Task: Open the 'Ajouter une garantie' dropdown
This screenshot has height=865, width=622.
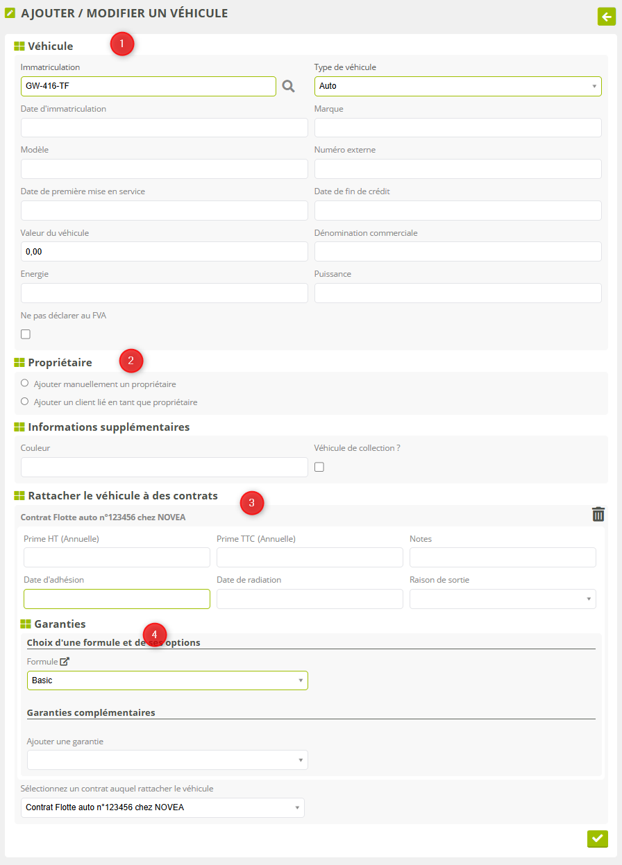Action: point(167,760)
